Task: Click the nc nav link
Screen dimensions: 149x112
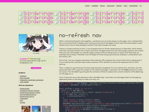Action: point(140,6)
